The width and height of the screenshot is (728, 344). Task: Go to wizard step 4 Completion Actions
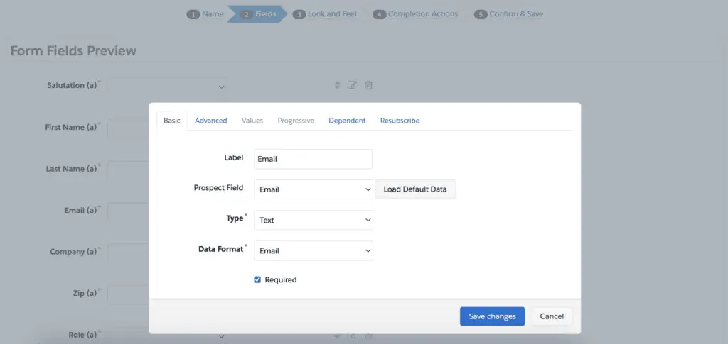click(x=415, y=14)
